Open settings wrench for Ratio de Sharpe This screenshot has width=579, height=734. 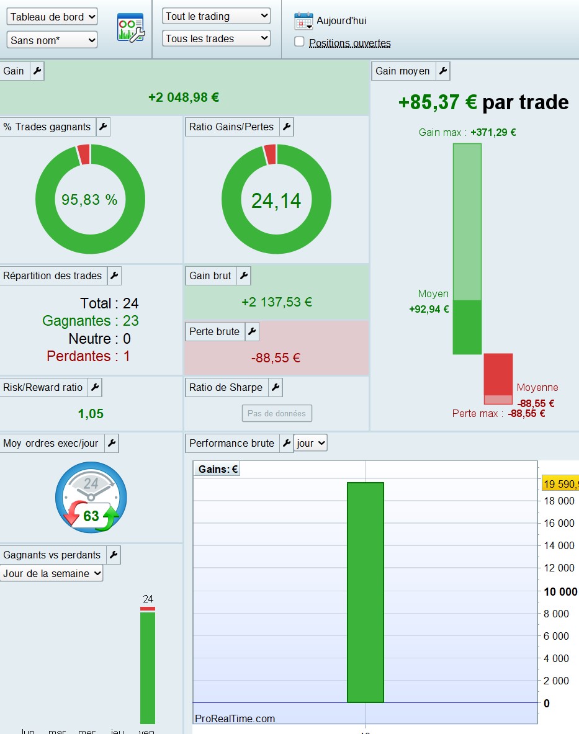point(276,387)
